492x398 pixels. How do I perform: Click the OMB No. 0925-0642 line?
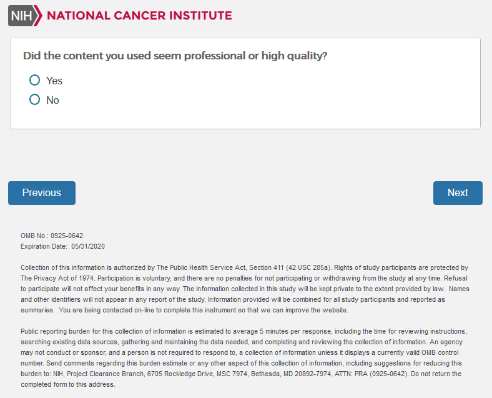click(52, 236)
